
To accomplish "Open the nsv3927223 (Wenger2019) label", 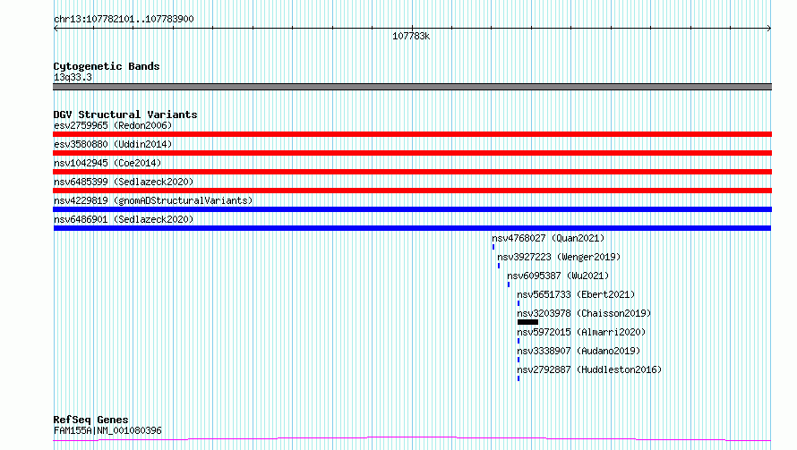I will (x=559, y=257).
